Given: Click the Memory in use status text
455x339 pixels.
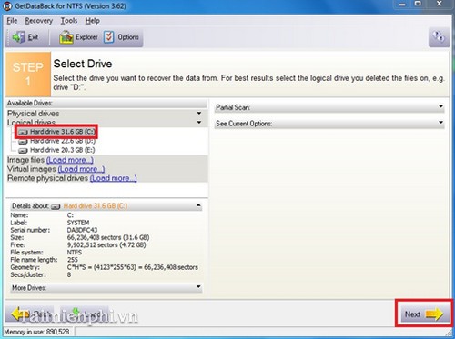Looking at the screenshot, I should click(x=36, y=332).
